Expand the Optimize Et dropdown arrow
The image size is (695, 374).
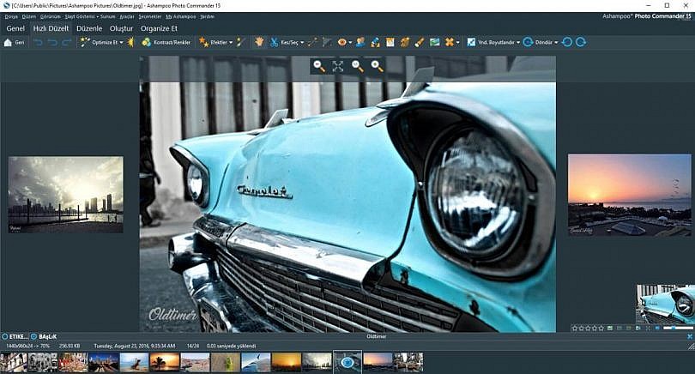click(x=122, y=43)
